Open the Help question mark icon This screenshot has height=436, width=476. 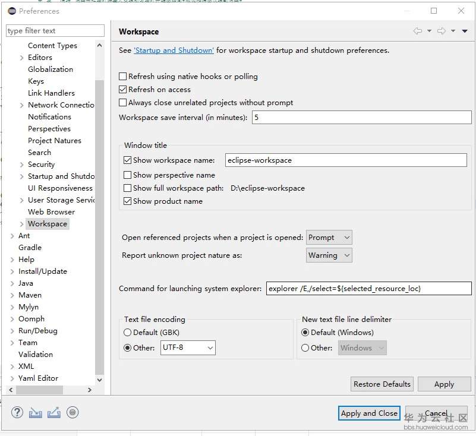click(x=17, y=412)
